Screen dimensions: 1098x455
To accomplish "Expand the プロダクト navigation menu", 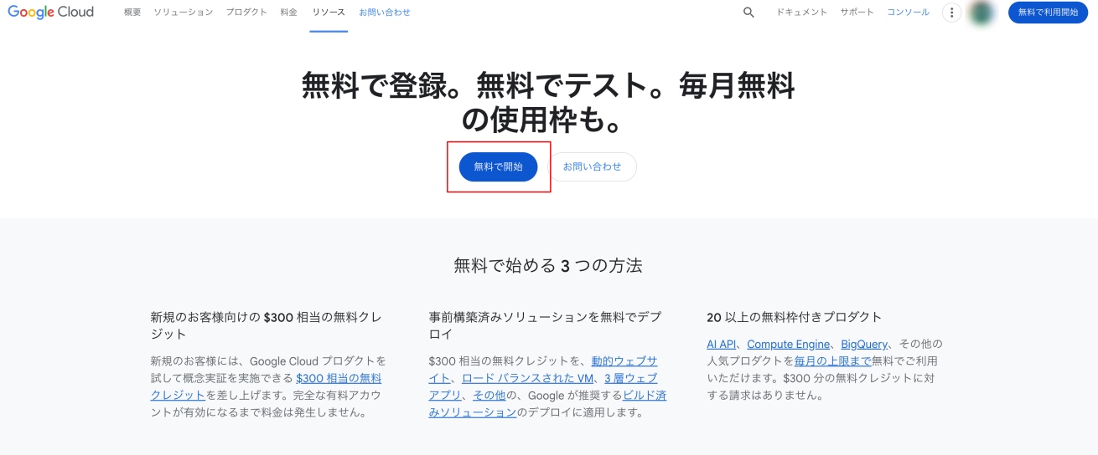I will pyautogui.click(x=246, y=13).
